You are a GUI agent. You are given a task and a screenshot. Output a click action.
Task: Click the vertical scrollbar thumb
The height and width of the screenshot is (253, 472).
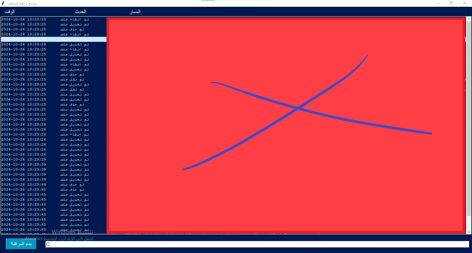(469, 118)
